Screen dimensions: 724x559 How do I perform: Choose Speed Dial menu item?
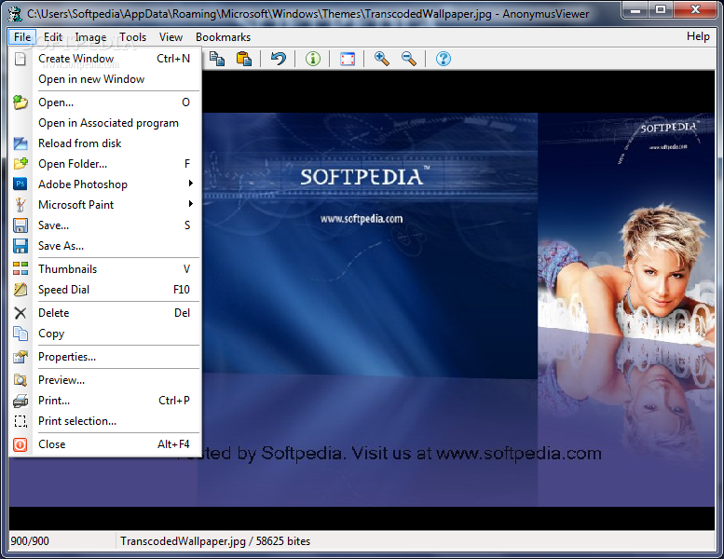pos(105,290)
